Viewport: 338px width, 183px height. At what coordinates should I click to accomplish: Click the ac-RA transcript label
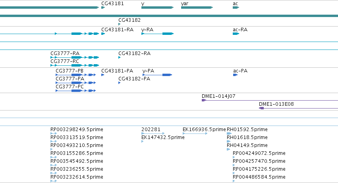(x=240, y=30)
